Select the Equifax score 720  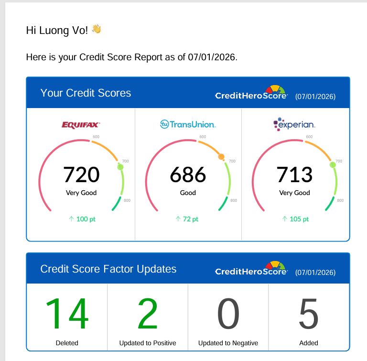[81, 175]
